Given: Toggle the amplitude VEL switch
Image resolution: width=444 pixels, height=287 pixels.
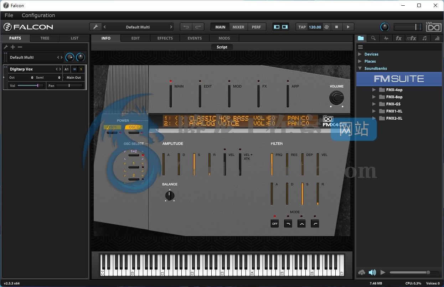Looking at the screenshot, I should point(225,164).
